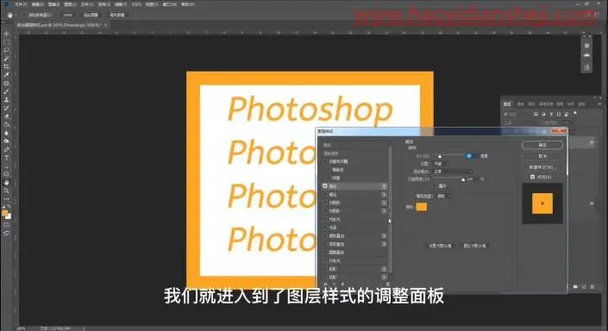Enable the 外发光 (Outer Glow) checkbox
This screenshot has height=331, width=608.
point(325,261)
